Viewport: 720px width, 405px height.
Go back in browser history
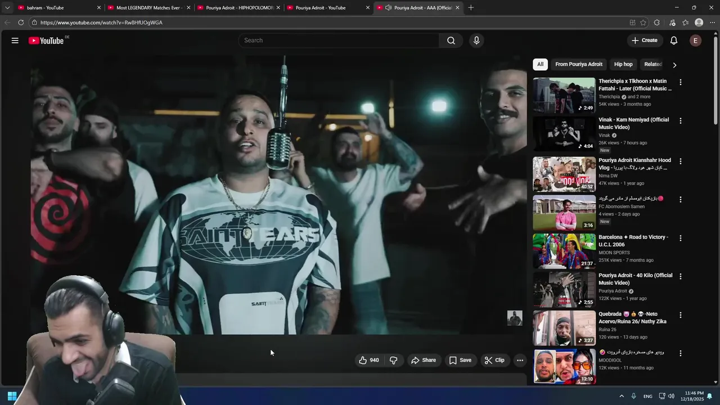[7, 22]
